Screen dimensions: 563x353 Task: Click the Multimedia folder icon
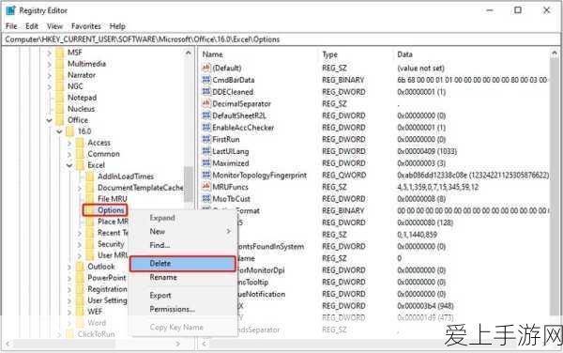tap(60, 64)
